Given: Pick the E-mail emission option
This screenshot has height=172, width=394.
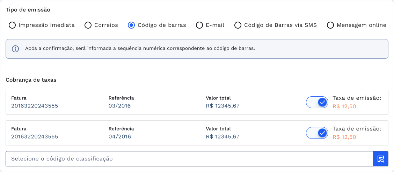Looking at the screenshot, I should [199, 25].
